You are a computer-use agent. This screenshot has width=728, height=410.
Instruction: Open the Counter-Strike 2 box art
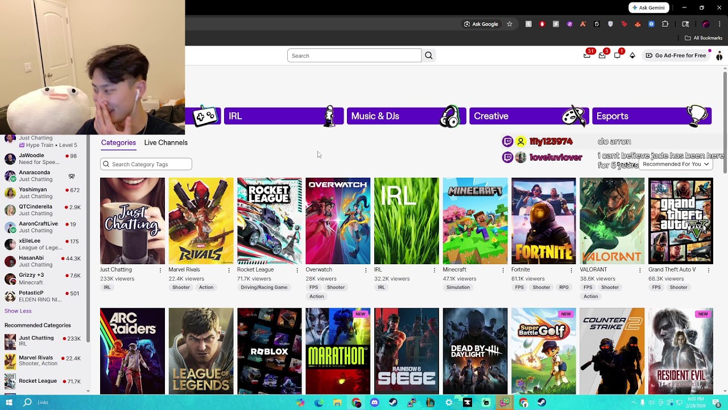point(612,351)
